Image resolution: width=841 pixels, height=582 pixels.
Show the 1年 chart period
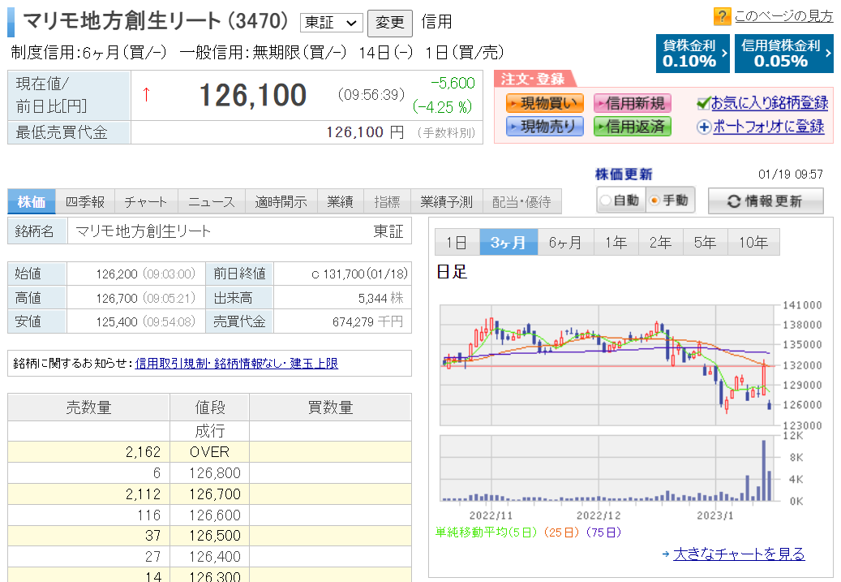(616, 242)
